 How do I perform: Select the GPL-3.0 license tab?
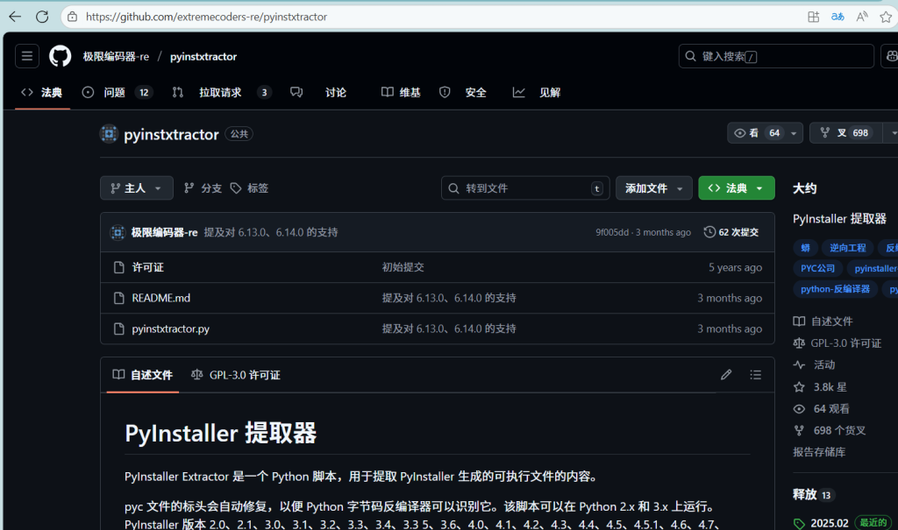point(236,375)
